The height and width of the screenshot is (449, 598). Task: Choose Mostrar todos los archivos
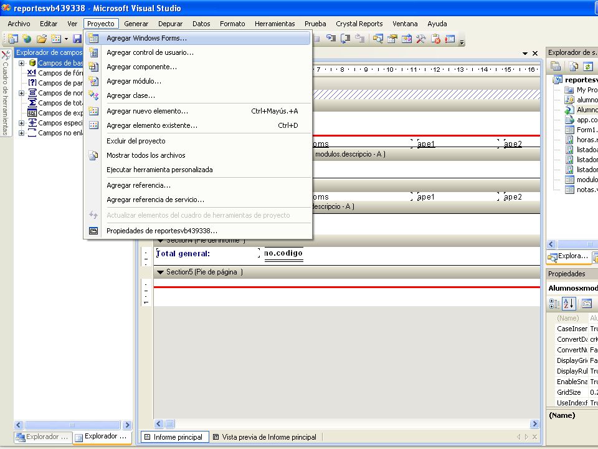pyautogui.click(x=197, y=155)
